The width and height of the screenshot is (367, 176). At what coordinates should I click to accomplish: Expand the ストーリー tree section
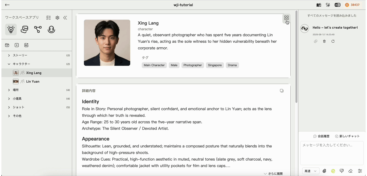pyautogui.click(x=9, y=56)
